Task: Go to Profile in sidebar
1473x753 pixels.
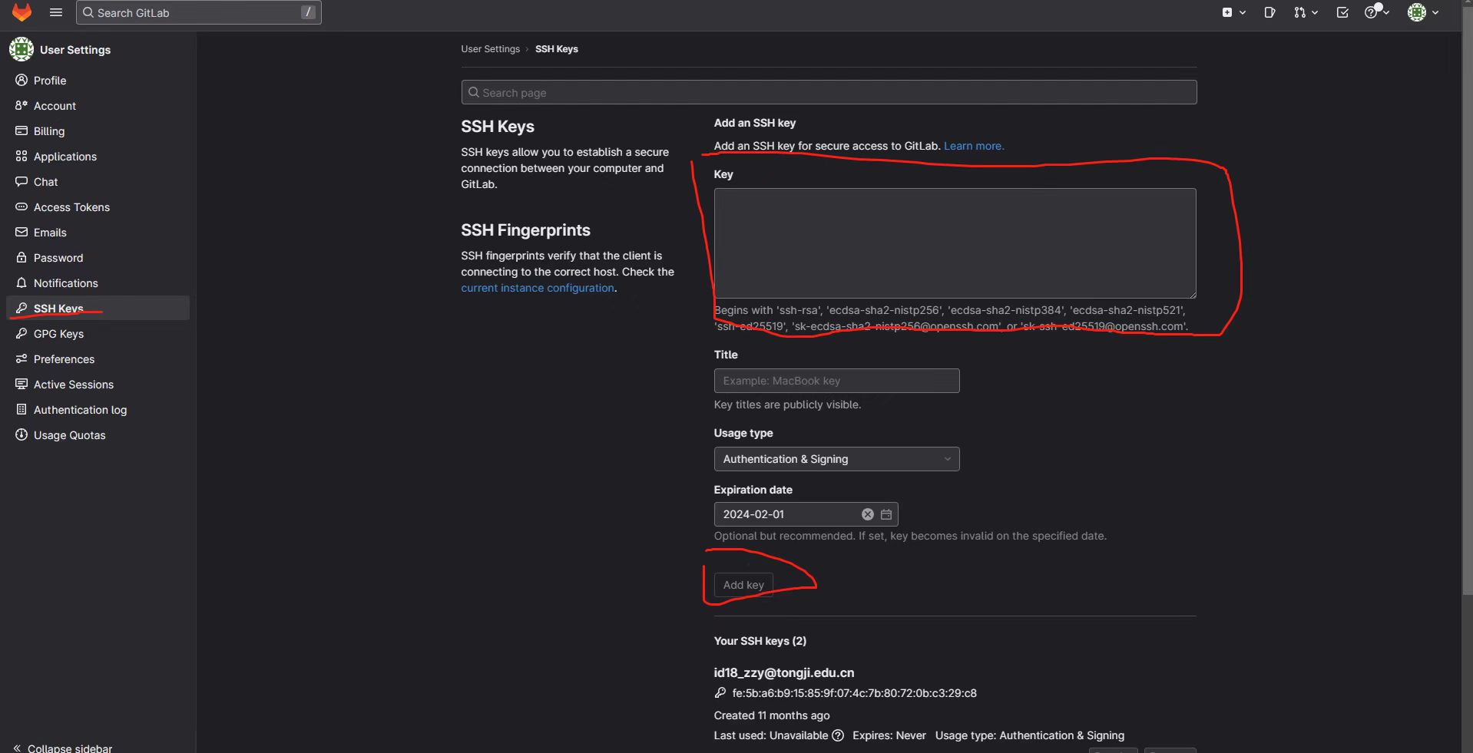Action: [98, 81]
